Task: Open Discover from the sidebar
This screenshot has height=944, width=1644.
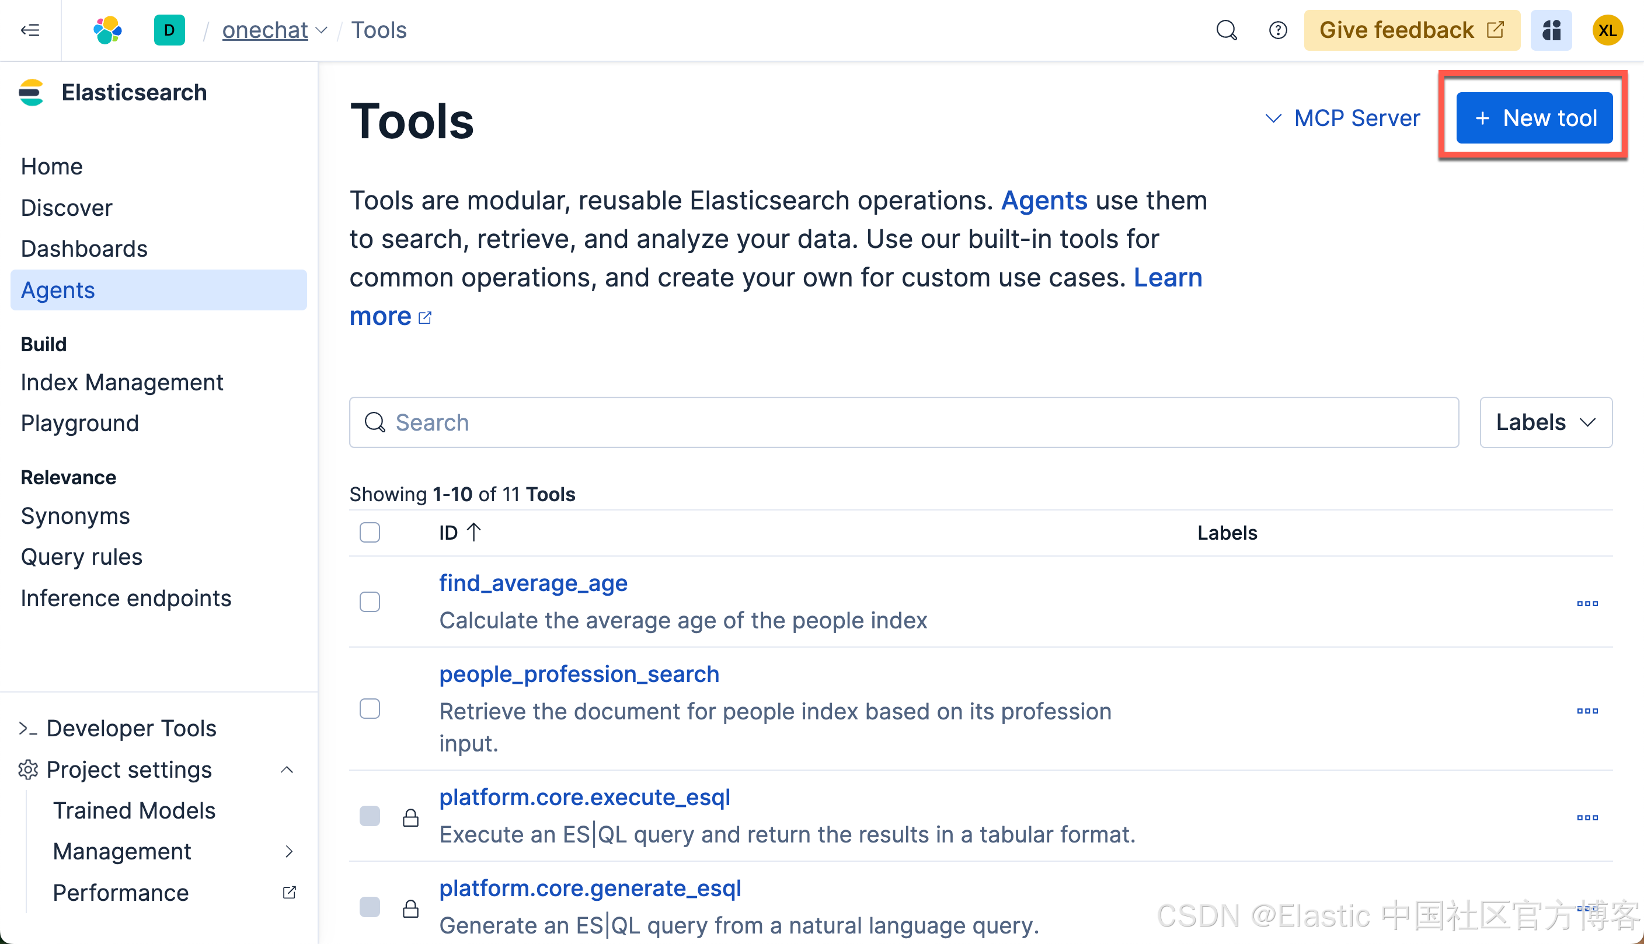Action: 67,208
